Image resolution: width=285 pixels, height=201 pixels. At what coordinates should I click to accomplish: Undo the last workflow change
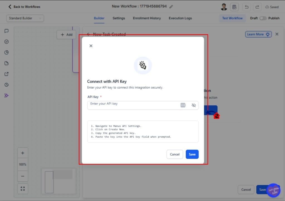click(246, 7)
